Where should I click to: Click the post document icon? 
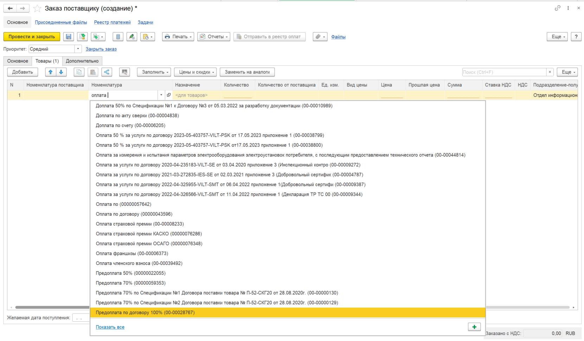pos(82,37)
